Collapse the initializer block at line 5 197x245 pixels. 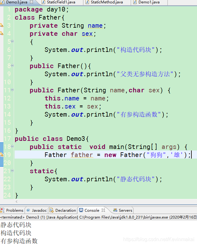pos(12,41)
